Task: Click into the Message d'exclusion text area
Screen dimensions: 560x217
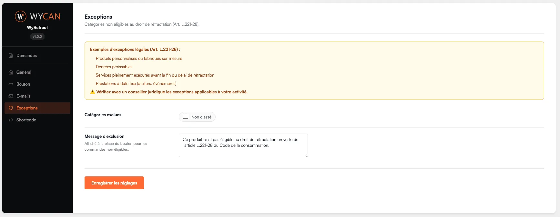Action: click(x=243, y=145)
